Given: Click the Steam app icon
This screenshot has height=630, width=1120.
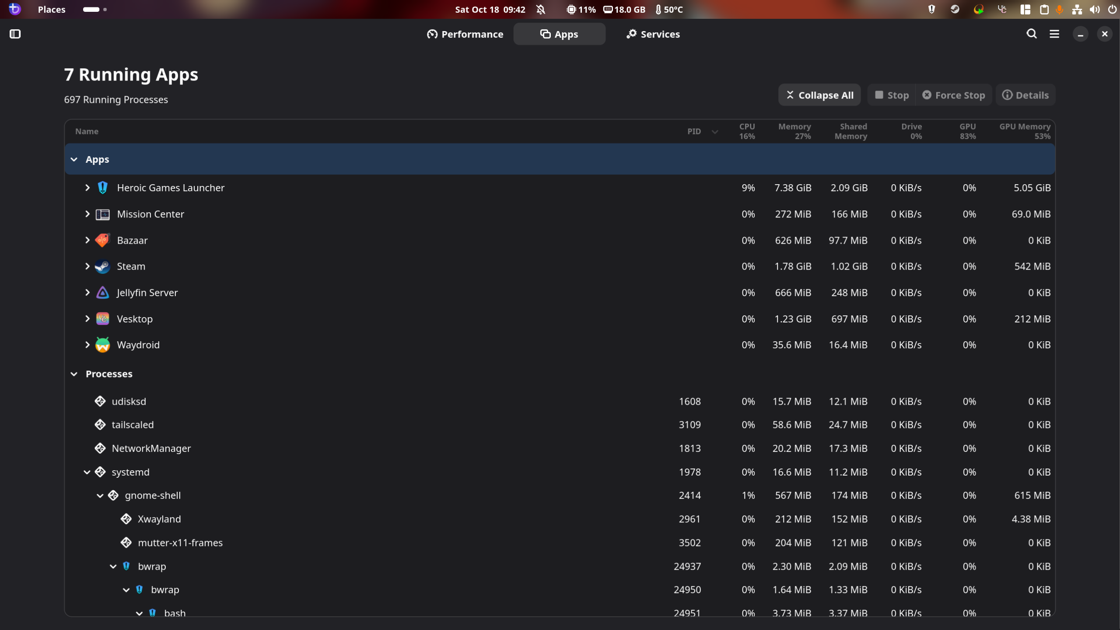Looking at the screenshot, I should coord(102,266).
